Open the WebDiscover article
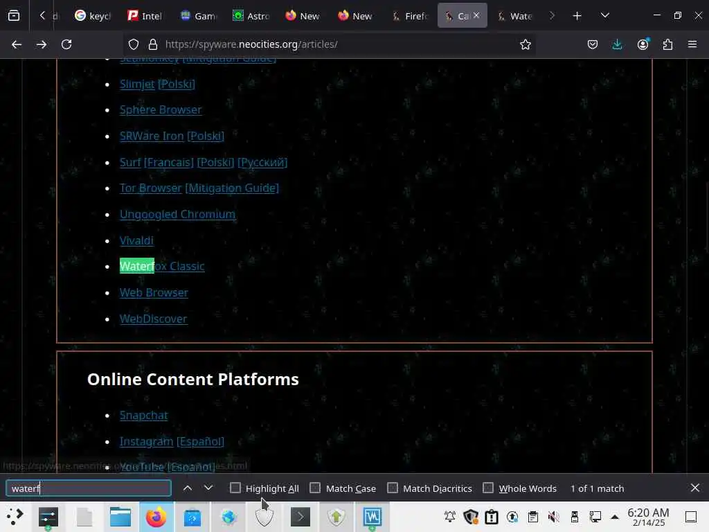This screenshot has height=532, width=709. point(153,319)
